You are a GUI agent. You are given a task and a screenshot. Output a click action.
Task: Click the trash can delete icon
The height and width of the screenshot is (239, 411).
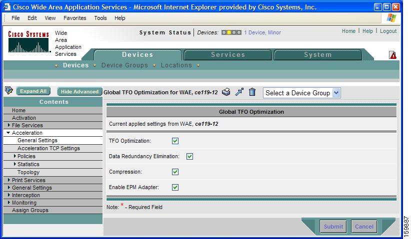click(252, 92)
